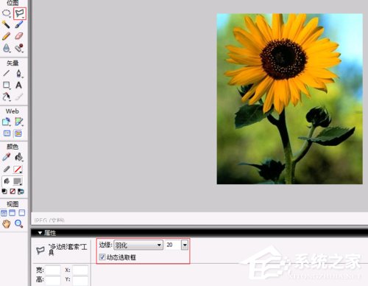Select the Pencil tool
The width and height of the screenshot is (368, 286).
6,36
